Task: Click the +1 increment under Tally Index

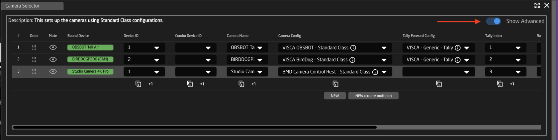Action: point(512,84)
